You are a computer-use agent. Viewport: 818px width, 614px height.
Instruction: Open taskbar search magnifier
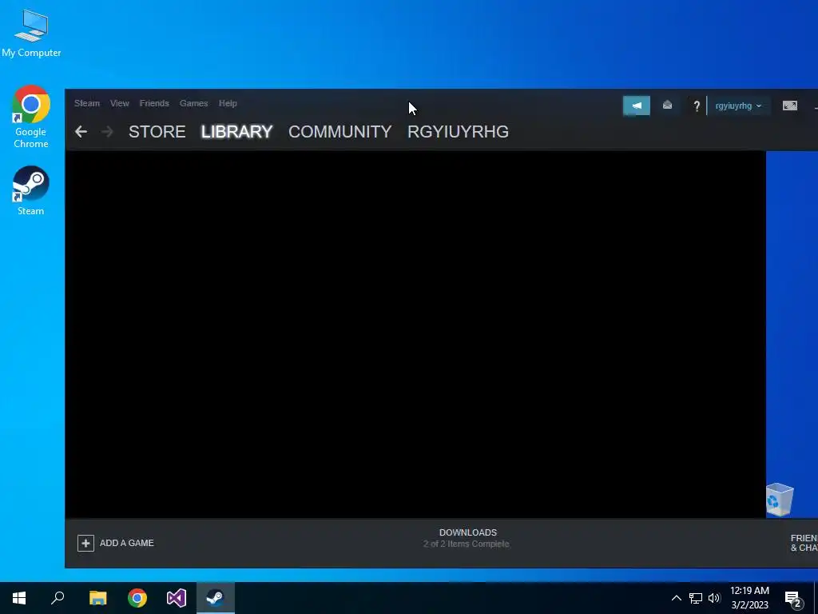coord(58,598)
